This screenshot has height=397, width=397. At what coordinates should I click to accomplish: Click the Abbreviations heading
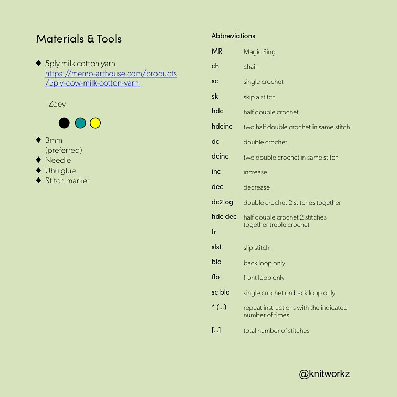pyautogui.click(x=233, y=36)
